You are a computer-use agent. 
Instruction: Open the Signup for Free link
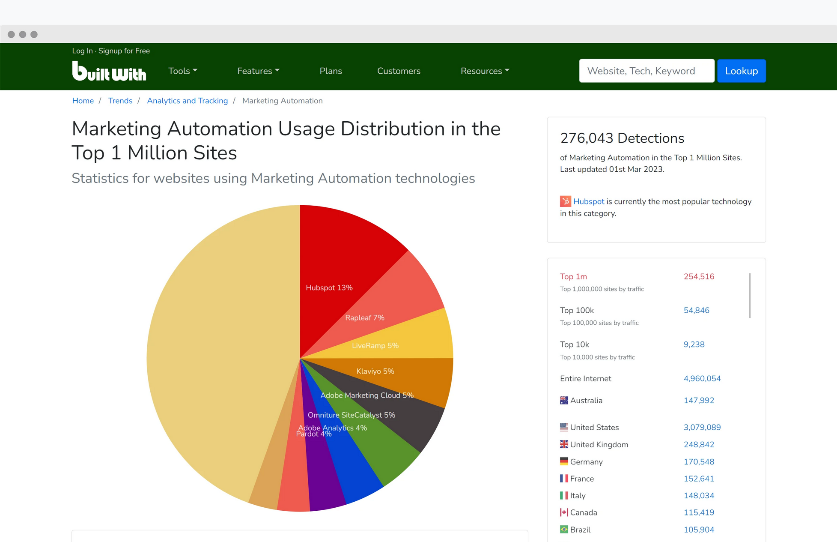tap(124, 51)
